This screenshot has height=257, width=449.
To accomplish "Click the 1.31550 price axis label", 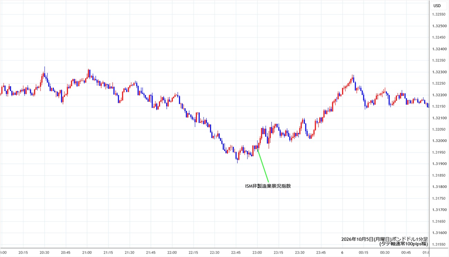I will click(x=438, y=245).
